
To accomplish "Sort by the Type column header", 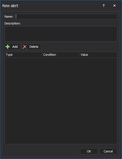I will tap(23, 55).
